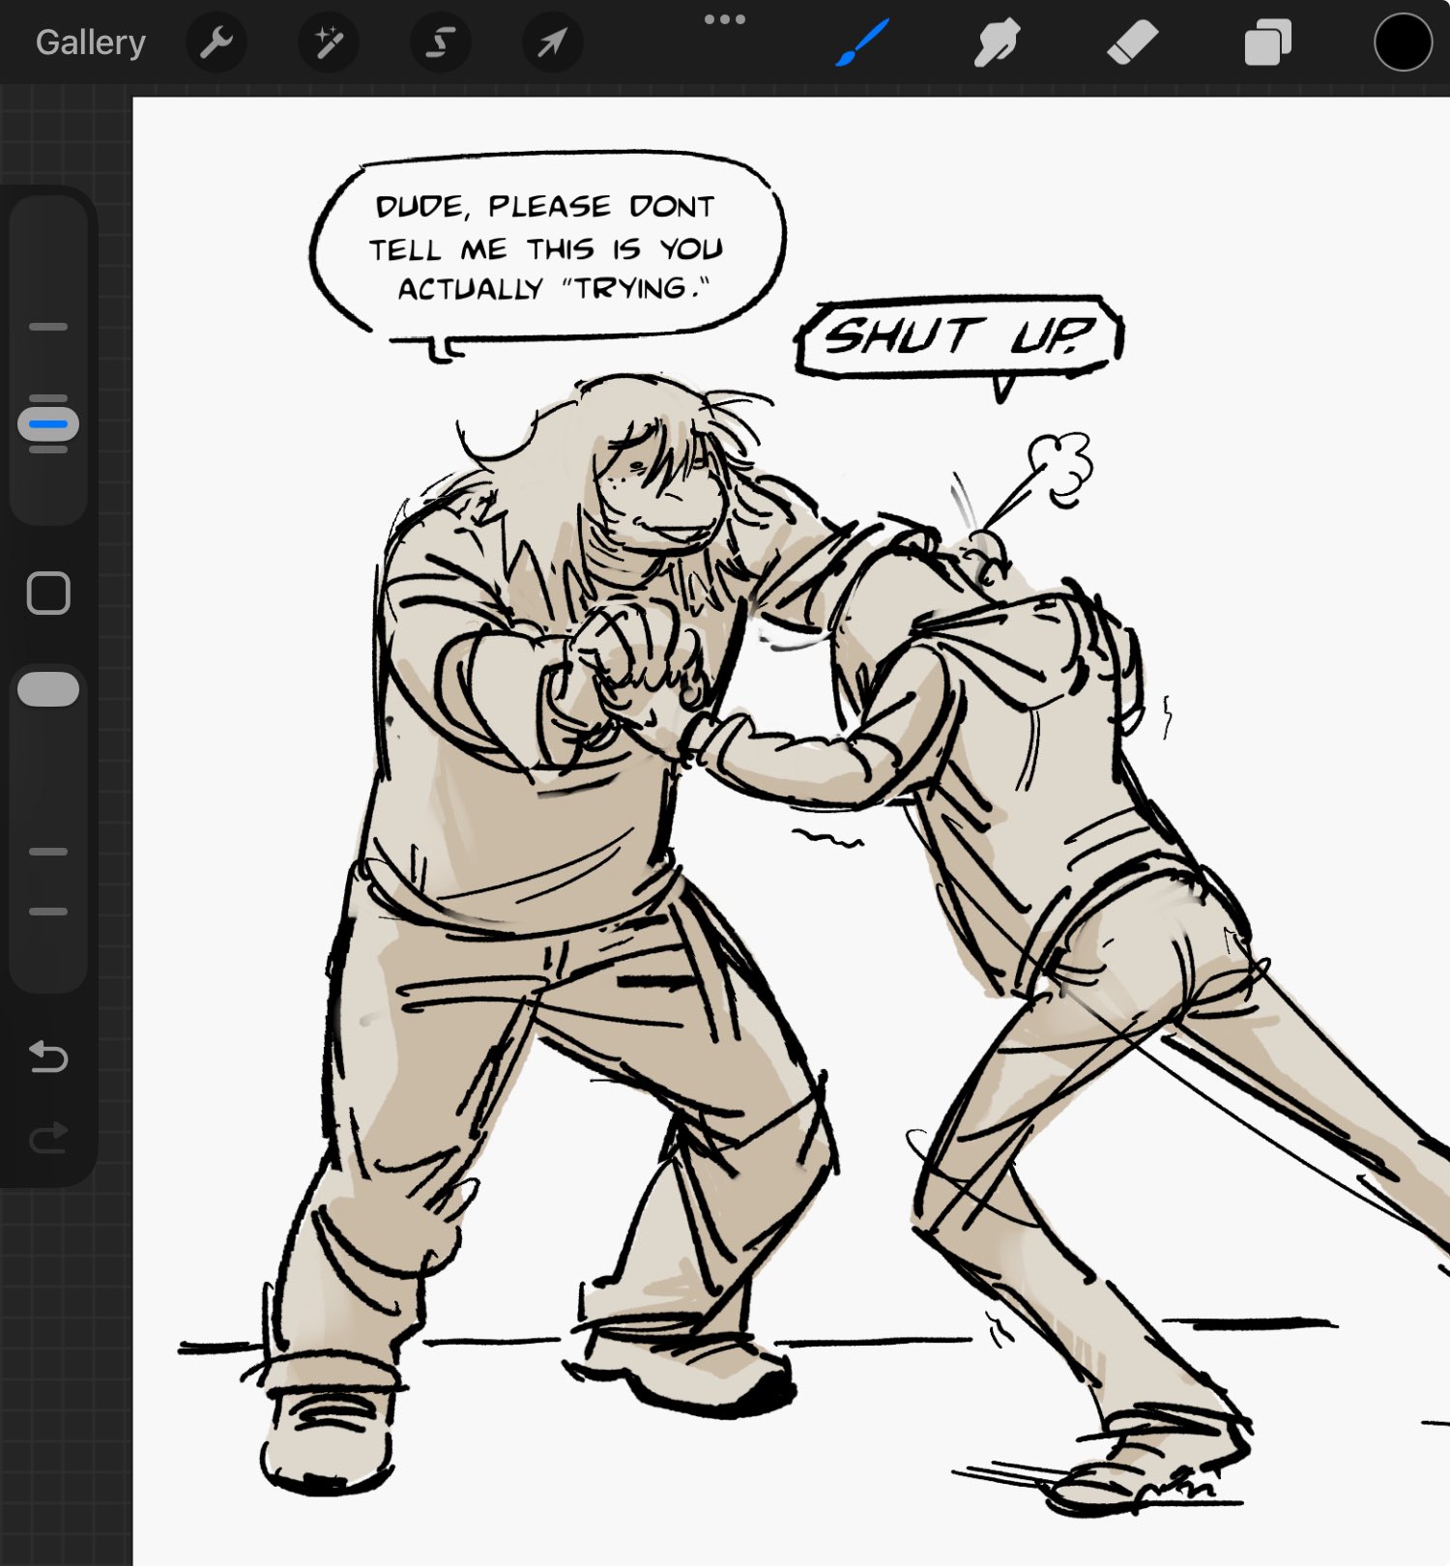1450x1566 pixels.
Task: Tap the square modifier button in sidebar
Action: click(x=48, y=593)
